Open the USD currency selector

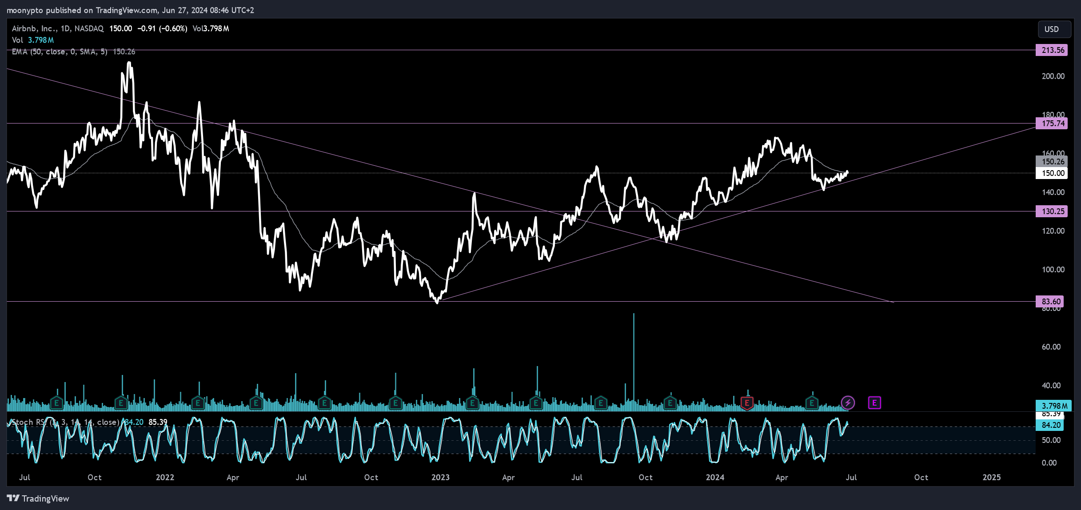[x=1054, y=29]
